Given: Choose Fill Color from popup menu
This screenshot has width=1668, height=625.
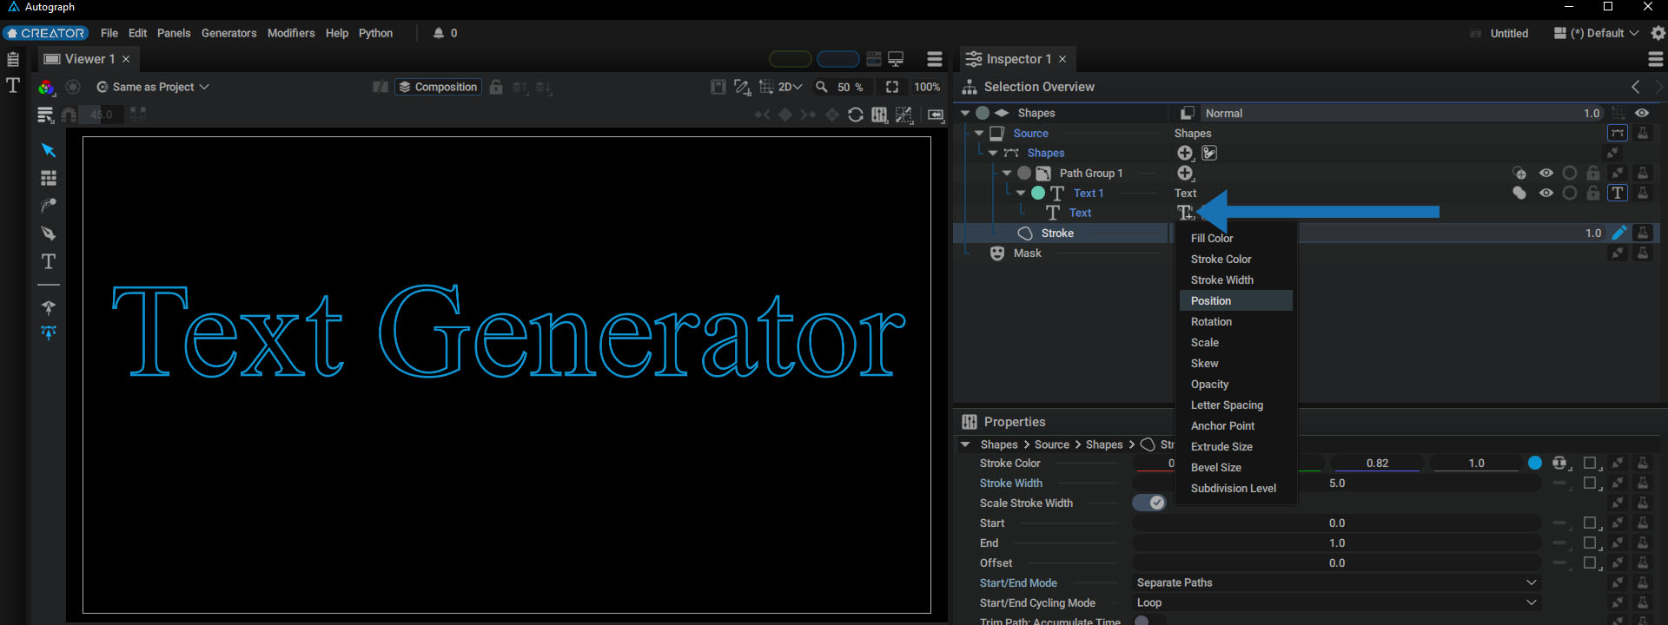Looking at the screenshot, I should pyautogui.click(x=1236, y=238).
